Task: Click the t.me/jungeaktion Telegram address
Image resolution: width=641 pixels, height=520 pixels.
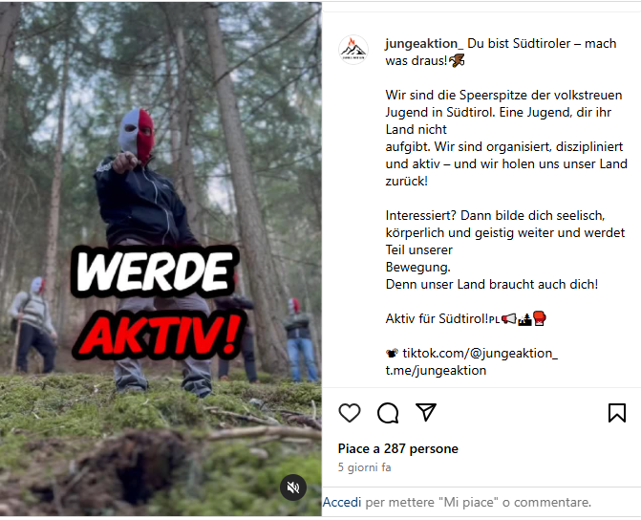Action: click(x=436, y=370)
